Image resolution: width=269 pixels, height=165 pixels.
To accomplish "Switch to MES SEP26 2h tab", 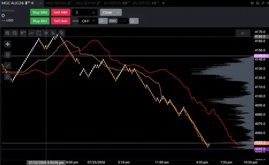I will (59, 3).
